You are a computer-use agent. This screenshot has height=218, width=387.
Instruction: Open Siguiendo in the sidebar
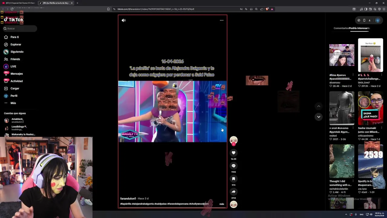(x=17, y=52)
